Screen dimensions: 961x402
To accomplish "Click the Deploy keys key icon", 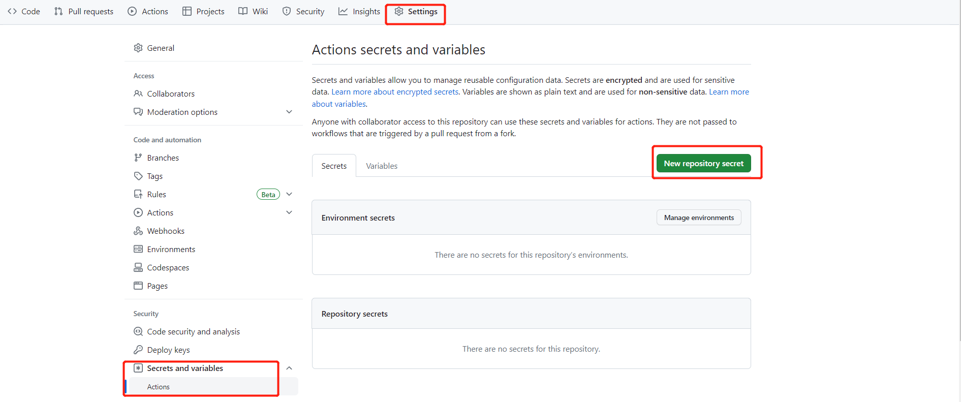I will [138, 350].
